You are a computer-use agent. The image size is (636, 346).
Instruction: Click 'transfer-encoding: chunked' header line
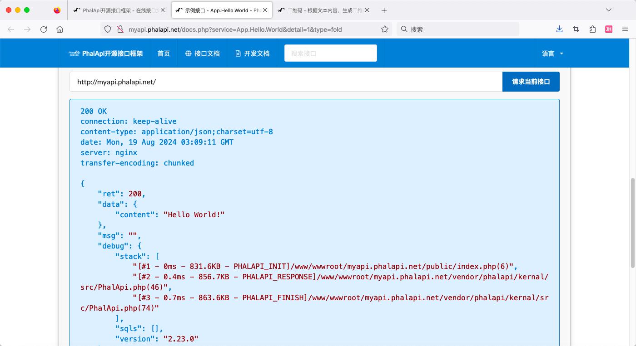click(137, 163)
